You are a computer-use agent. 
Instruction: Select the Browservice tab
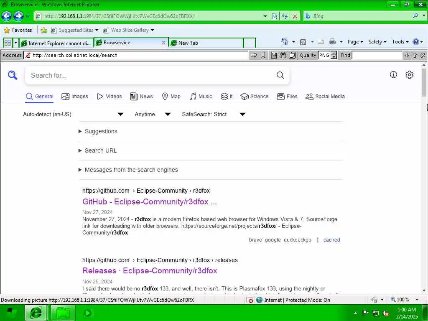tap(128, 43)
